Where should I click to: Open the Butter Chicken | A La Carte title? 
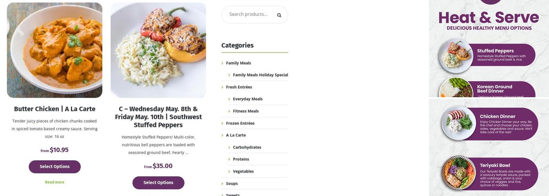(x=55, y=109)
